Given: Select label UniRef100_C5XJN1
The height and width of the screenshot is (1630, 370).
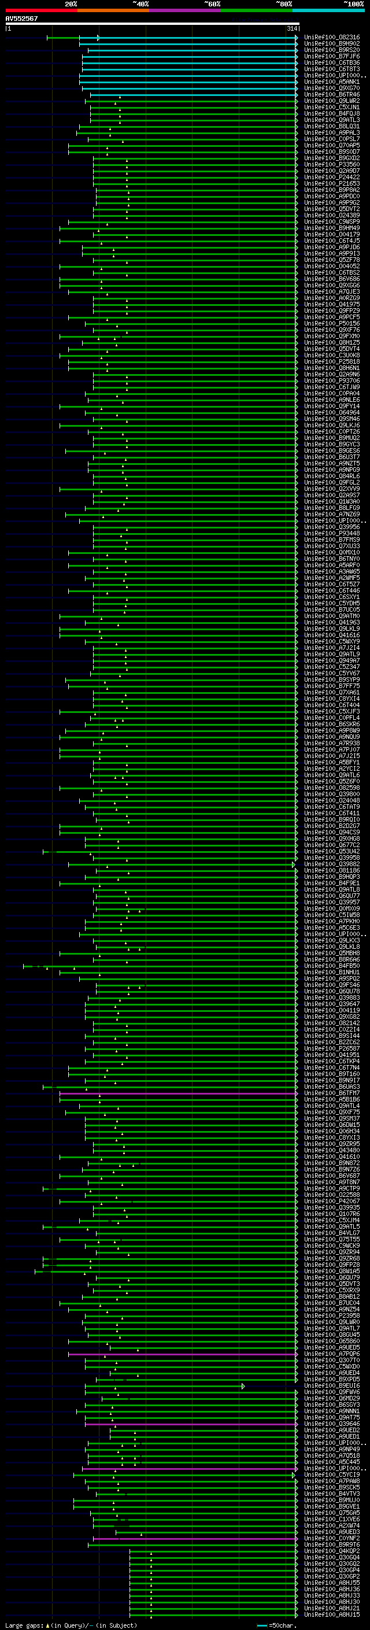Looking at the screenshot, I should 332,107.
